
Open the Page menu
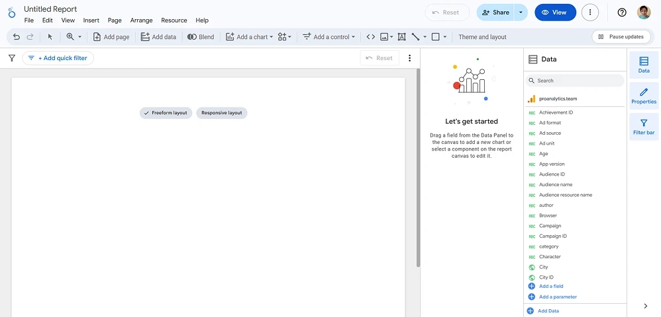coord(115,20)
